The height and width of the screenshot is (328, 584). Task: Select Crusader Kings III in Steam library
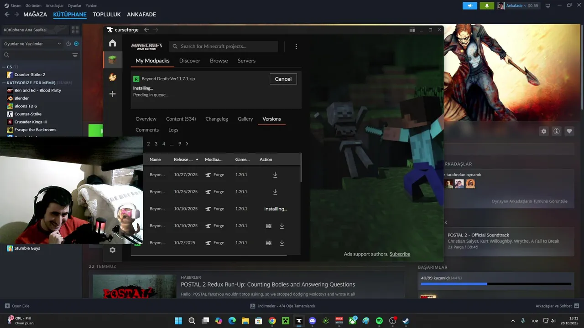[x=31, y=122]
